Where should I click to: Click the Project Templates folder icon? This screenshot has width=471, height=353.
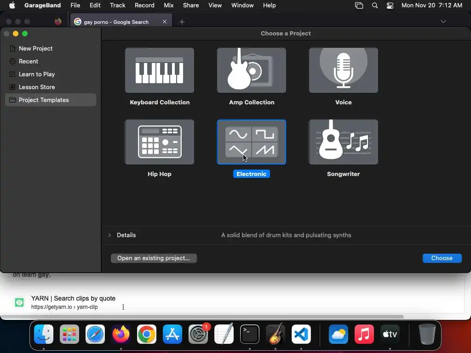[x=12, y=100]
